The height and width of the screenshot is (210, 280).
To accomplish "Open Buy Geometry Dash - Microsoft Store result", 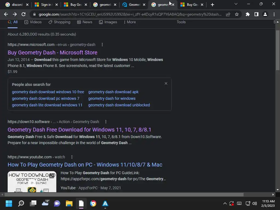I will tap(52, 52).
